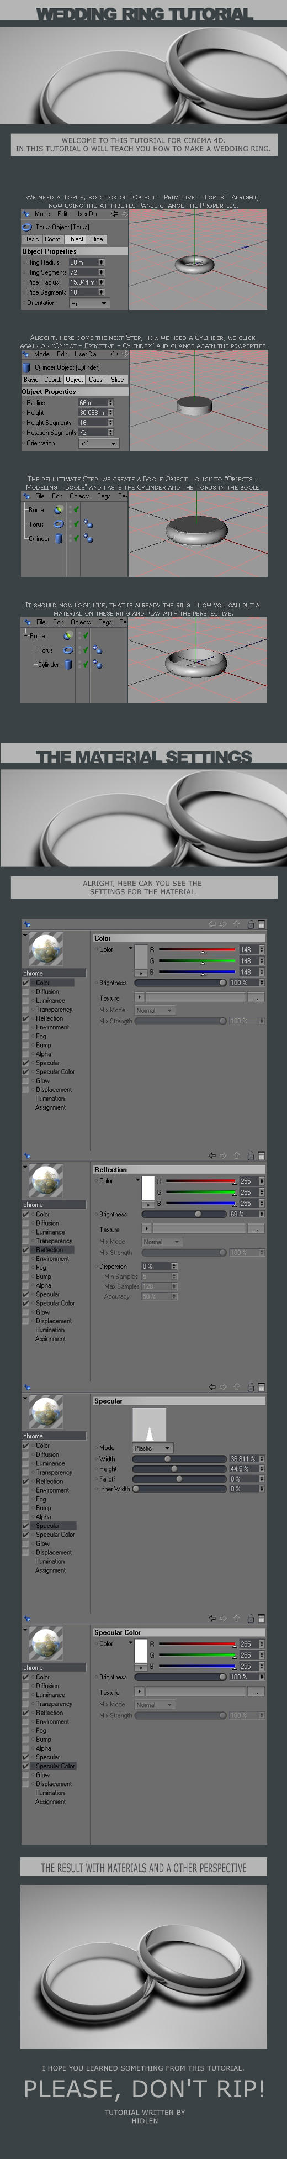287x2159 pixels.
Task: Click the chrome material name field in the Specular panel
Action: tap(54, 1436)
